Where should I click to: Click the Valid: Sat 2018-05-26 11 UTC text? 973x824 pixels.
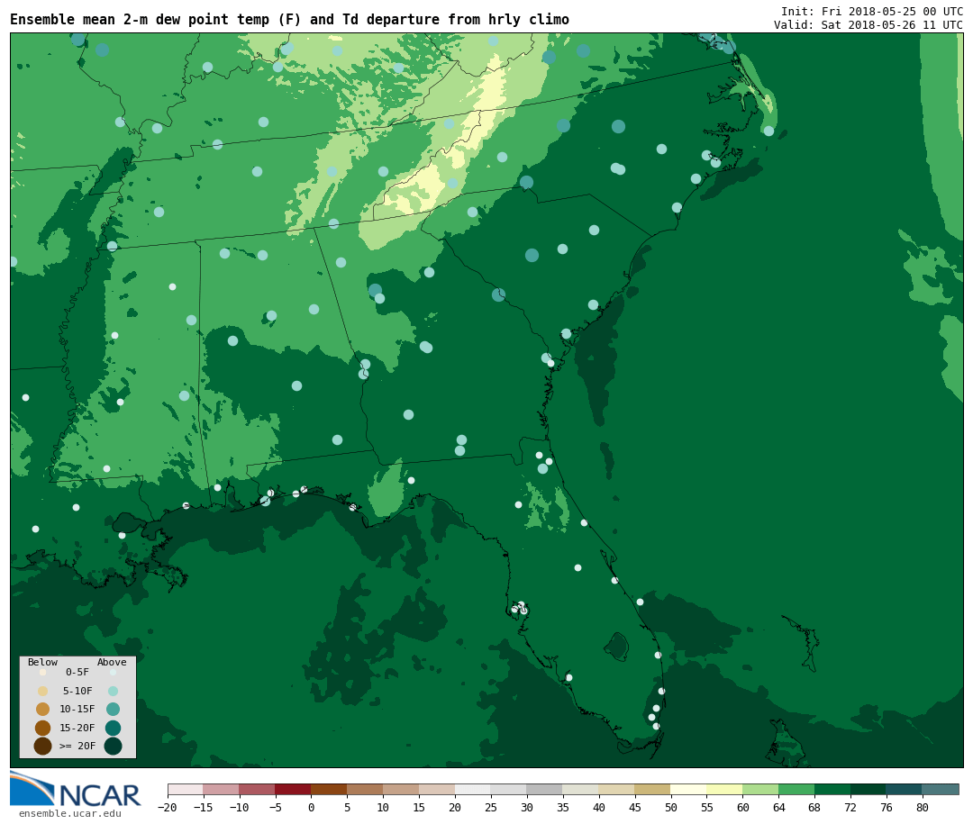(x=868, y=25)
